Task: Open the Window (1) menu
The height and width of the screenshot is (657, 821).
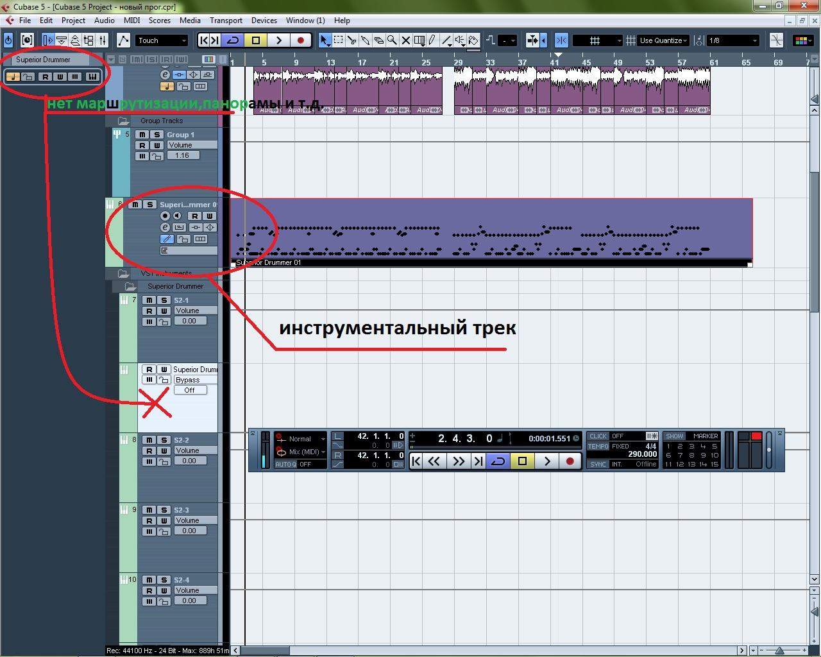Action: coord(305,21)
